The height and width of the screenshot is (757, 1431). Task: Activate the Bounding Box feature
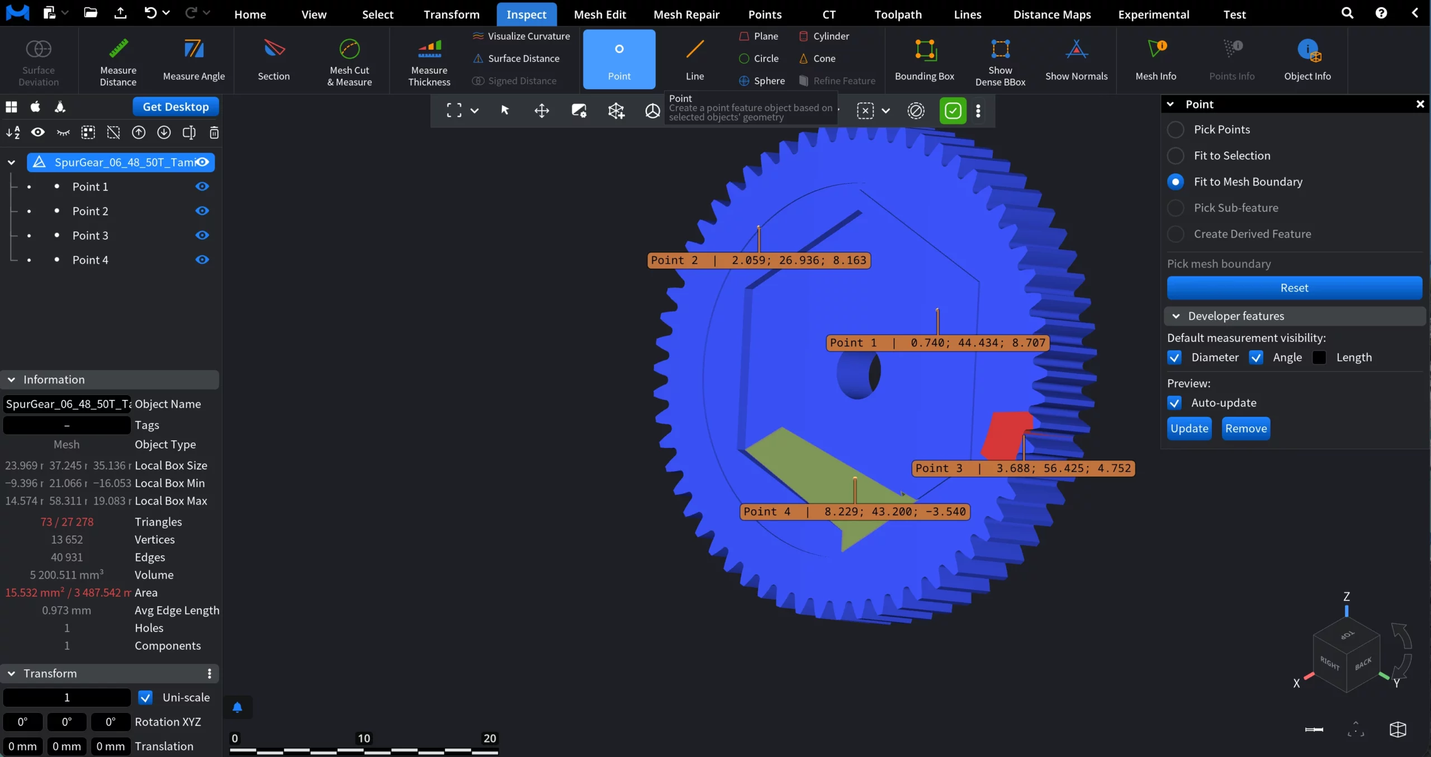[924, 59]
